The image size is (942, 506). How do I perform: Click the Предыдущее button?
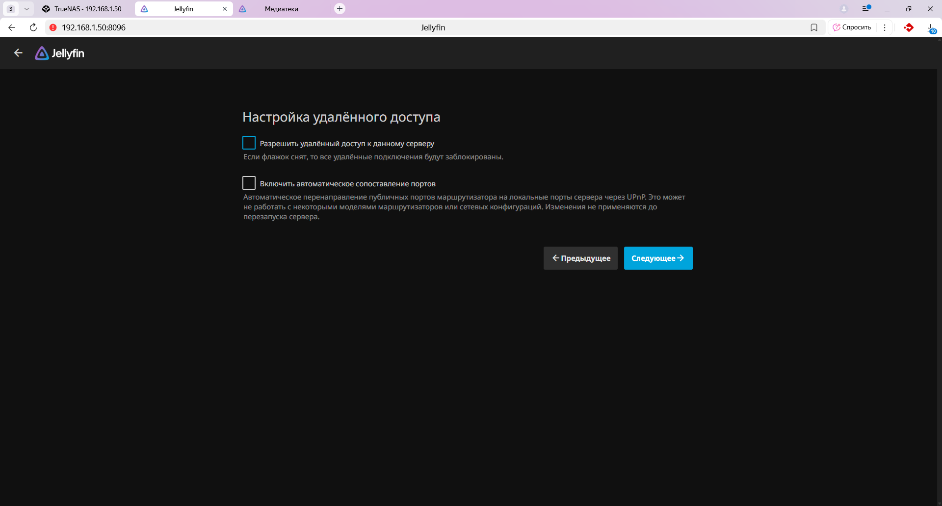580,258
